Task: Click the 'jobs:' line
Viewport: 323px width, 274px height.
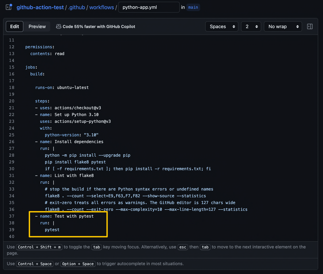Action: pos(31,67)
